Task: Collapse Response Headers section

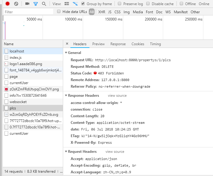Action: pos(66,96)
